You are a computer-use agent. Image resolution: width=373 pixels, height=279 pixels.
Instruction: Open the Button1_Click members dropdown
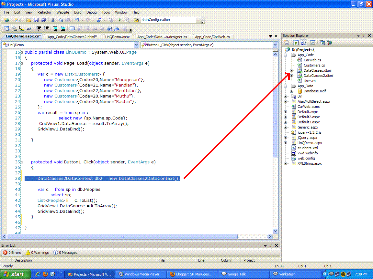point(275,45)
